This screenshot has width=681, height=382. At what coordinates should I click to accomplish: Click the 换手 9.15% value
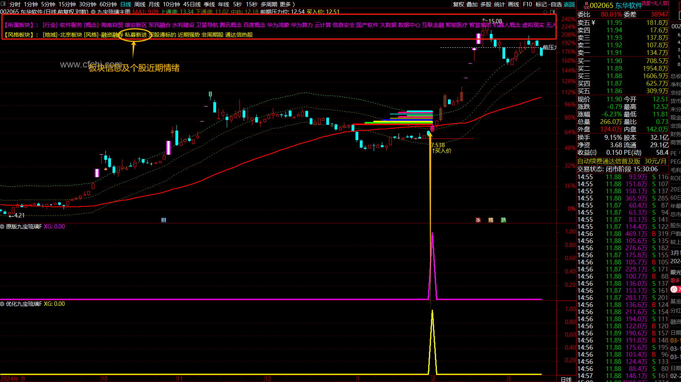pos(613,138)
